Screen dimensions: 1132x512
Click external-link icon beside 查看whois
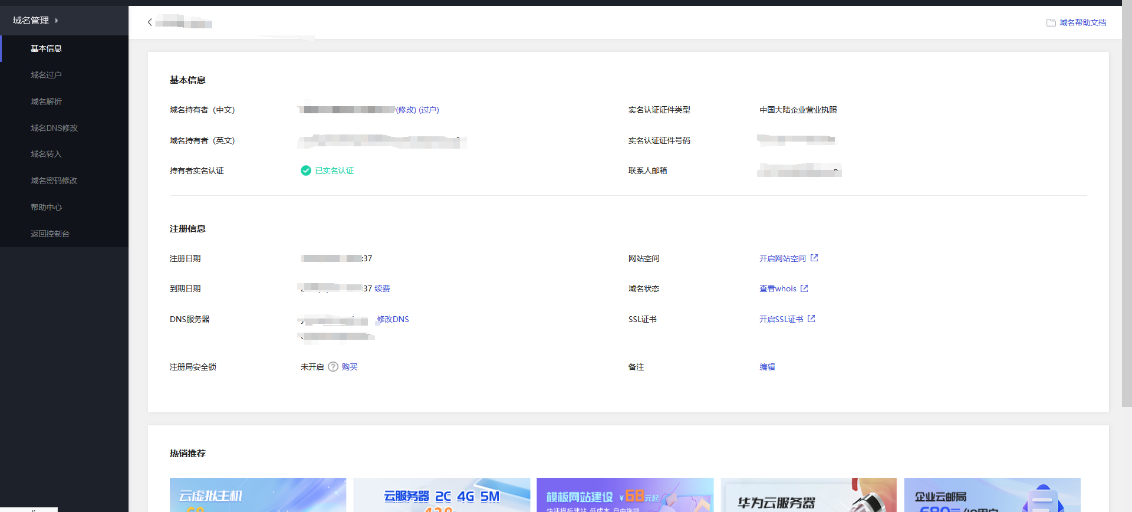[804, 288]
